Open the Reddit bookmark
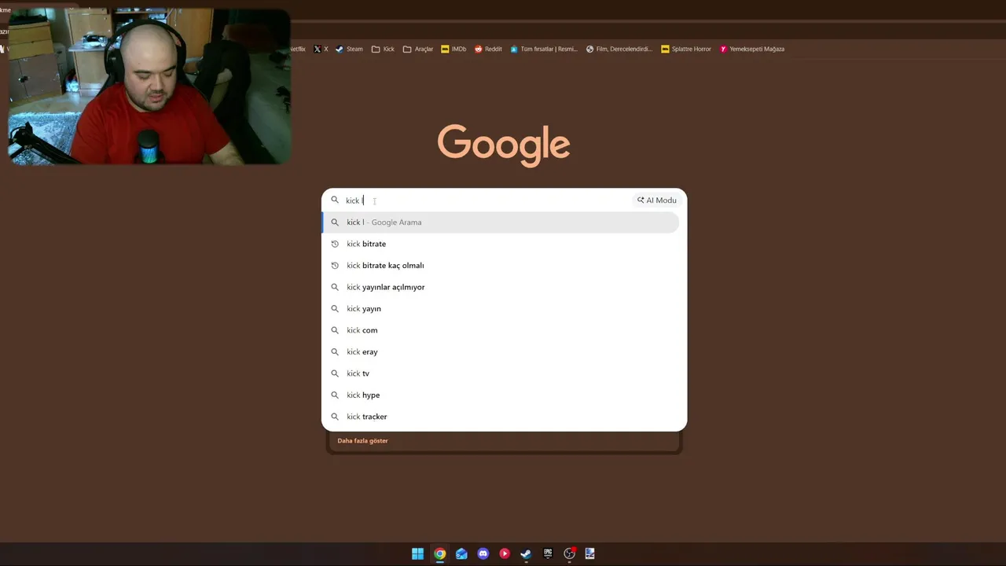The width and height of the screenshot is (1006, 566). point(488,49)
